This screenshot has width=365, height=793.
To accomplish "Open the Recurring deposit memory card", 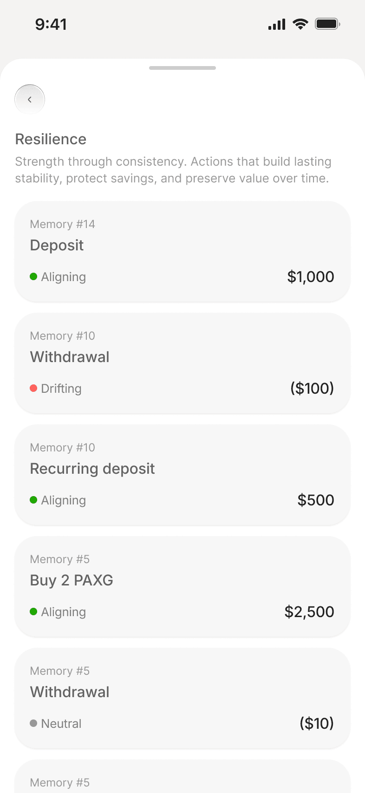I will (182, 475).
